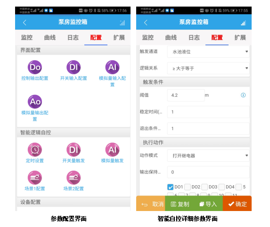Open the AI 模拟量输入配置 icon

(112, 67)
